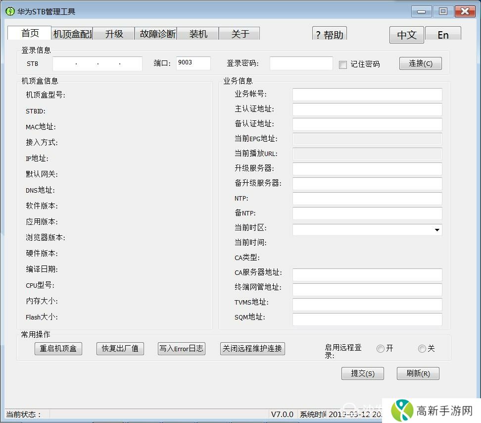Click into the 登录密码 input field
This screenshot has width=481, height=423.
click(x=301, y=63)
